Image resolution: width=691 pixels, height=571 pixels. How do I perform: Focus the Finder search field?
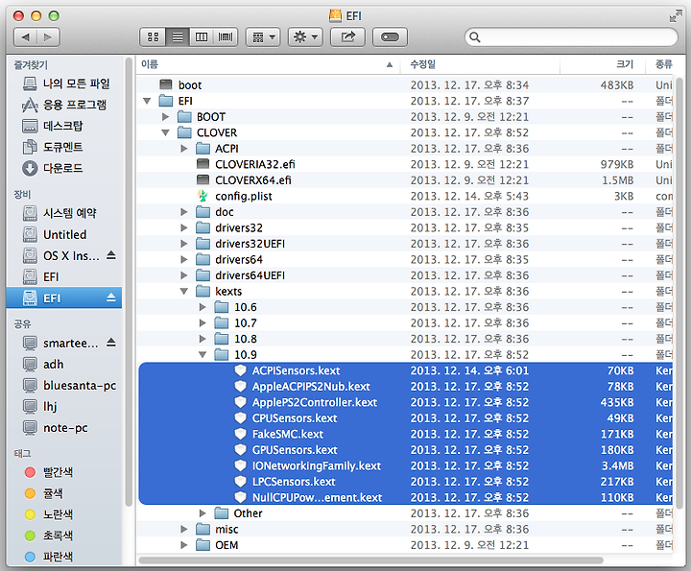point(571,37)
